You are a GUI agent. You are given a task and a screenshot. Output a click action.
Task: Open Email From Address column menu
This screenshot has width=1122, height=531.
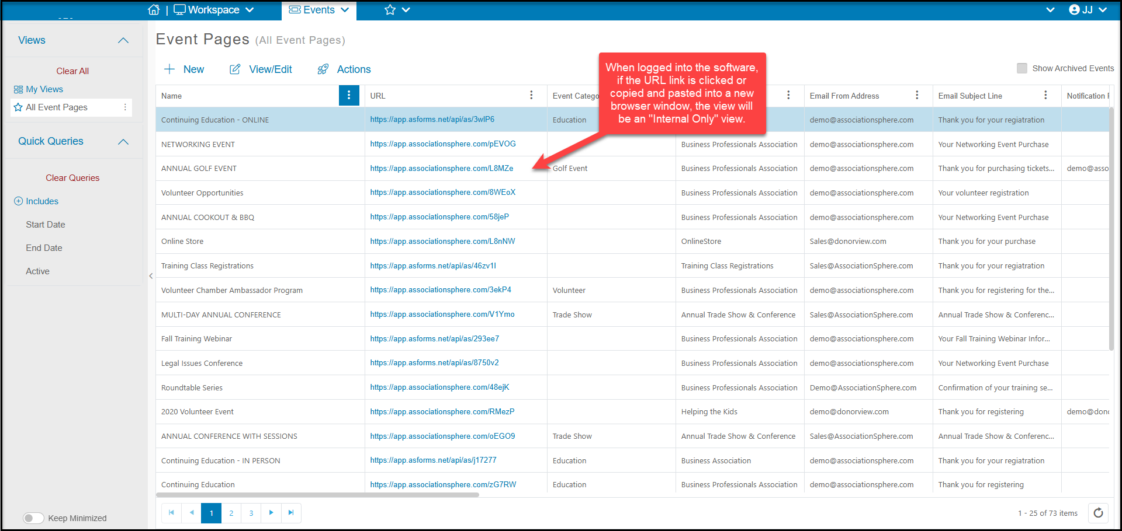917,96
